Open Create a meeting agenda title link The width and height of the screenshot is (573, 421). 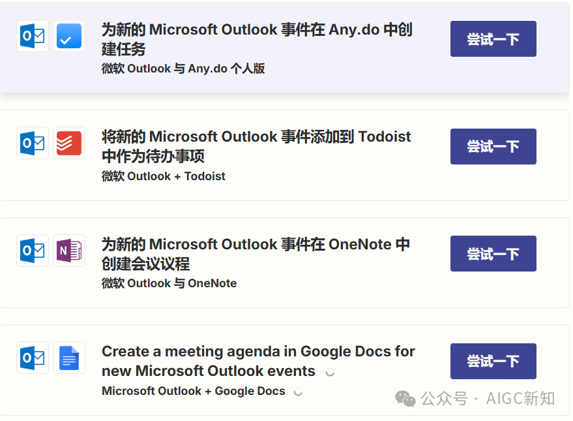[258, 361]
